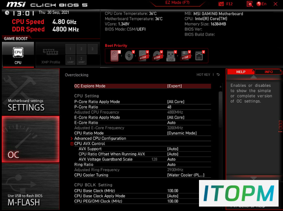Click Adjusted CPU Frequency 4800MHz value
The height and width of the screenshot is (211, 283).
[x=175, y=112]
